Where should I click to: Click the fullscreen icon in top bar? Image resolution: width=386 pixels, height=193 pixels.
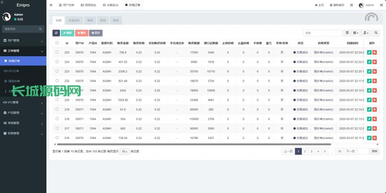pos(351,5)
